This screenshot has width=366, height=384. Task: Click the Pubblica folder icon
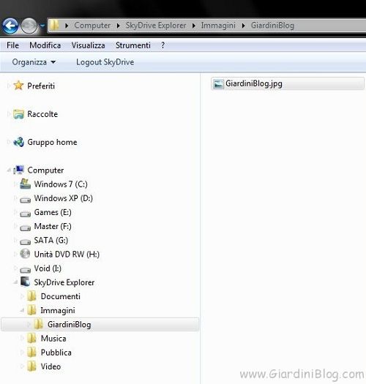[x=32, y=352]
